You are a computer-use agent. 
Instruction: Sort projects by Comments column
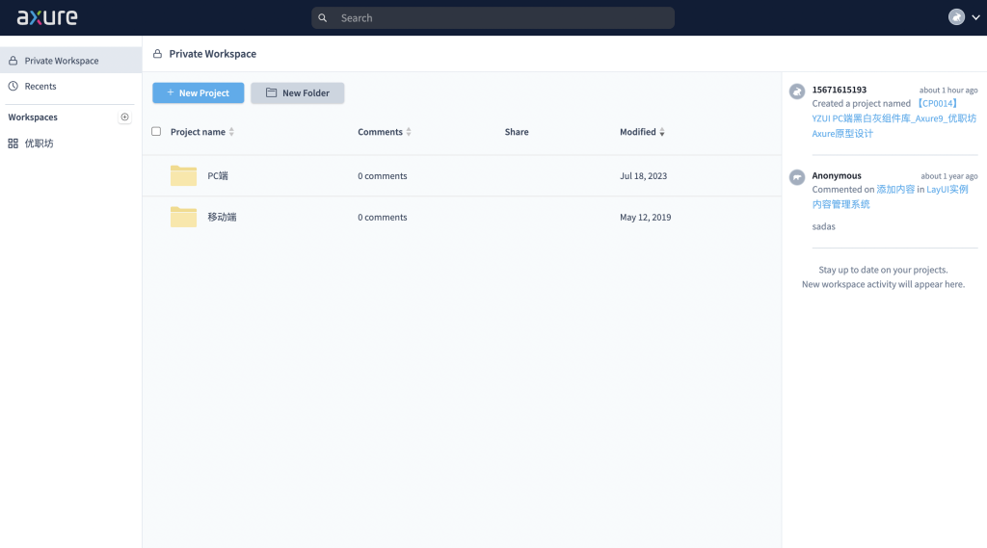click(x=385, y=132)
